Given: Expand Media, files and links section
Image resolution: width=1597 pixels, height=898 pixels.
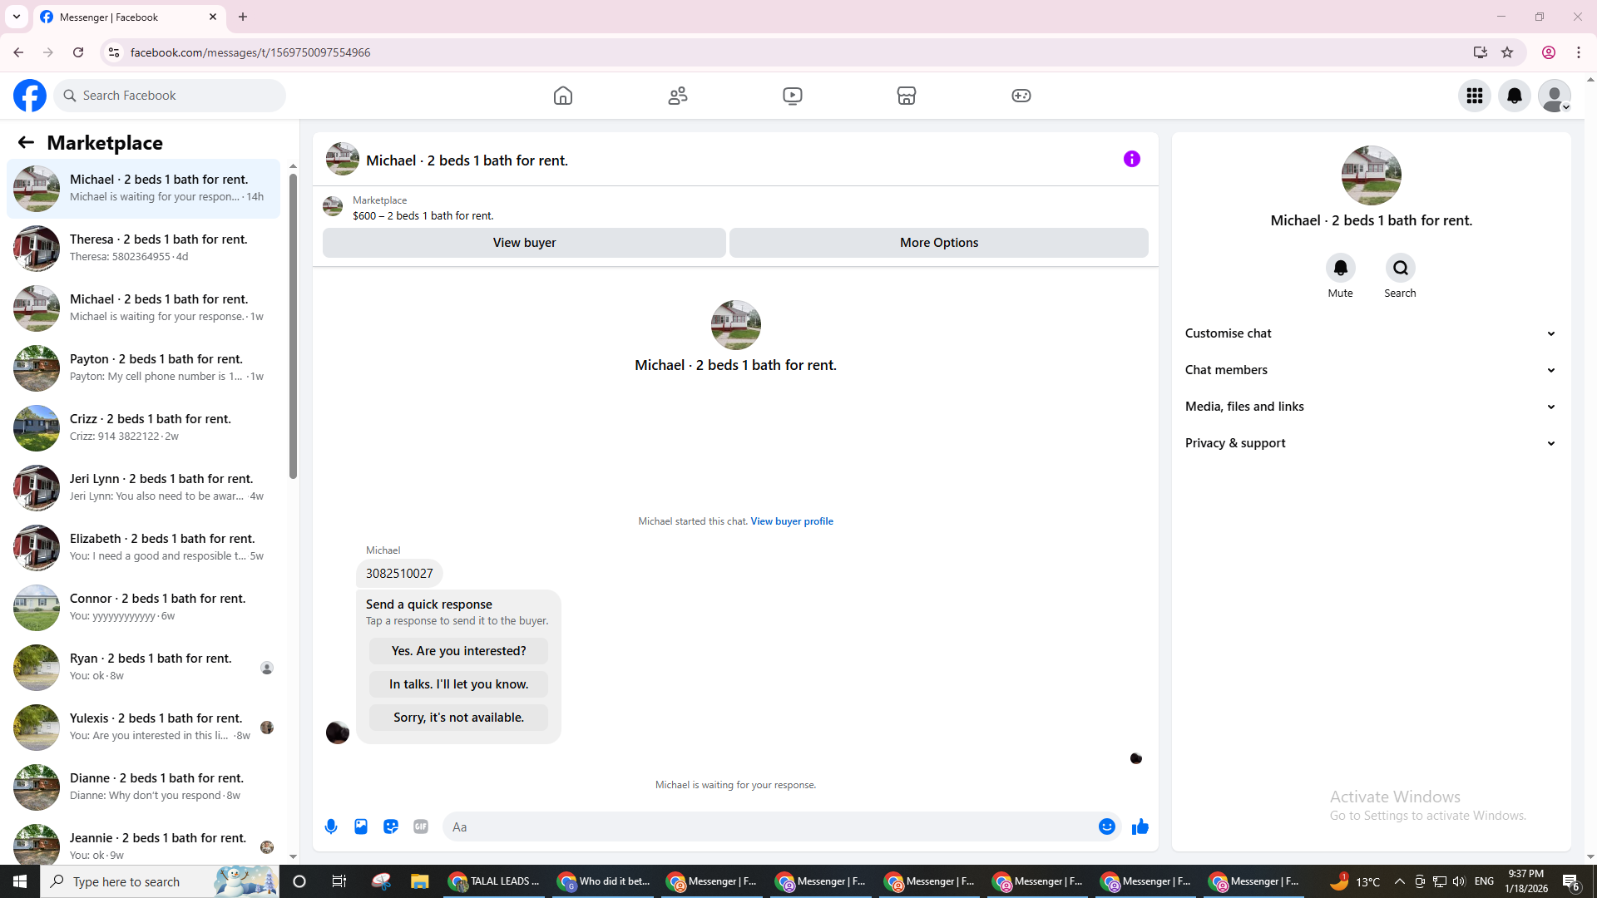Looking at the screenshot, I should point(1370,407).
